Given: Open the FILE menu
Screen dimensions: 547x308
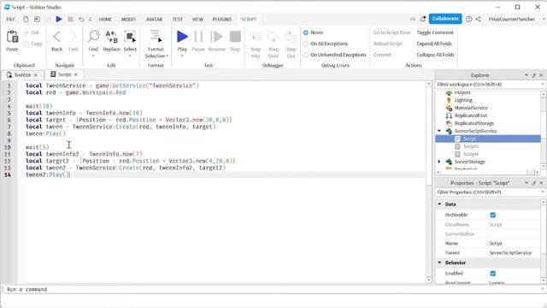Looking at the screenshot, I should 10,19.
